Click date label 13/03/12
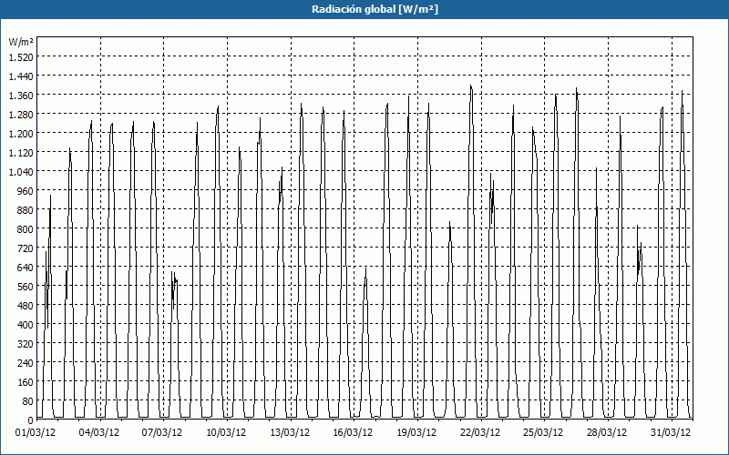Image resolution: width=729 pixels, height=455 pixels. tap(290, 433)
